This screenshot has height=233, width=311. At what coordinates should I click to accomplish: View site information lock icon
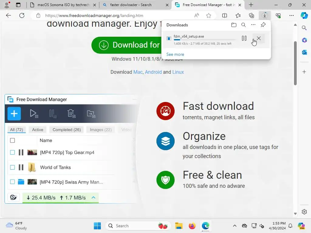[38, 15]
